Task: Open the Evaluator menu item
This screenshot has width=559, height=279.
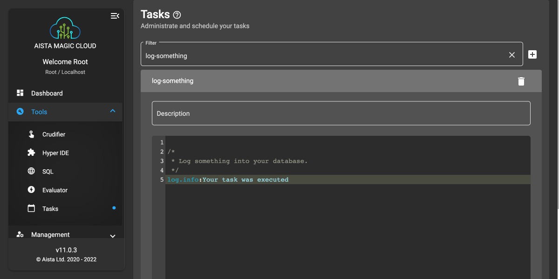Action: pos(65,190)
